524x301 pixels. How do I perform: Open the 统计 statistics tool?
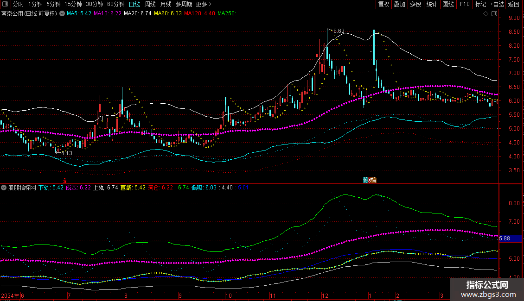431,4
